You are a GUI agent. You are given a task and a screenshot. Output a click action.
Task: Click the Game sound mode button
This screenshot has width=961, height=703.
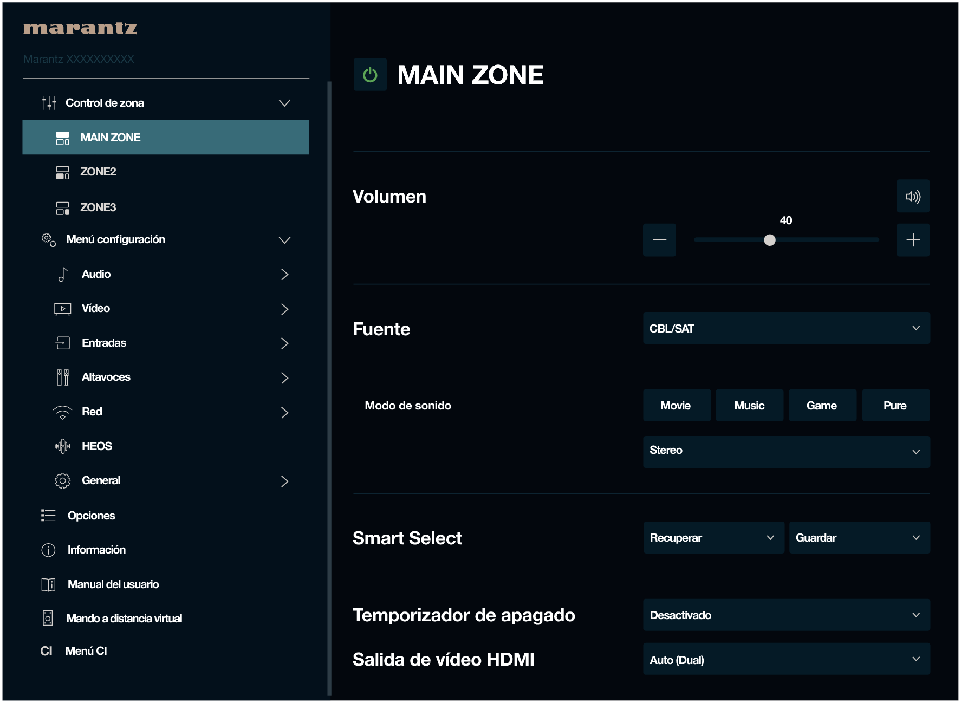(822, 406)
